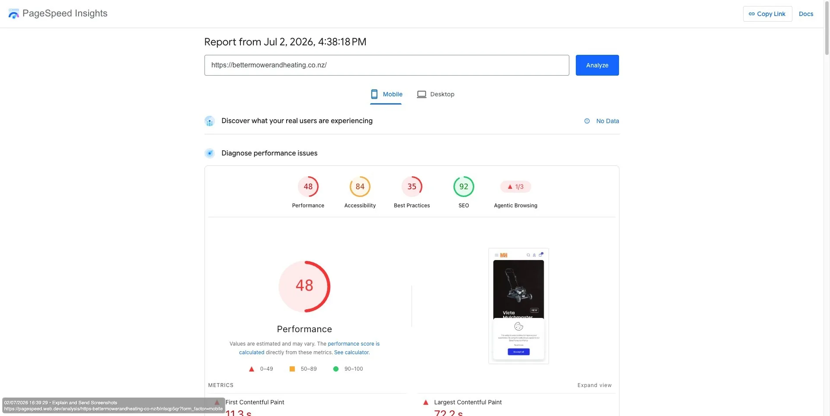Click the report date heading text

[x=285, y=42]
